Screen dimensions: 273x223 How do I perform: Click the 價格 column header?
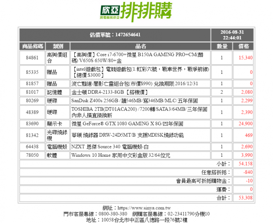click(x=243, y=46)
